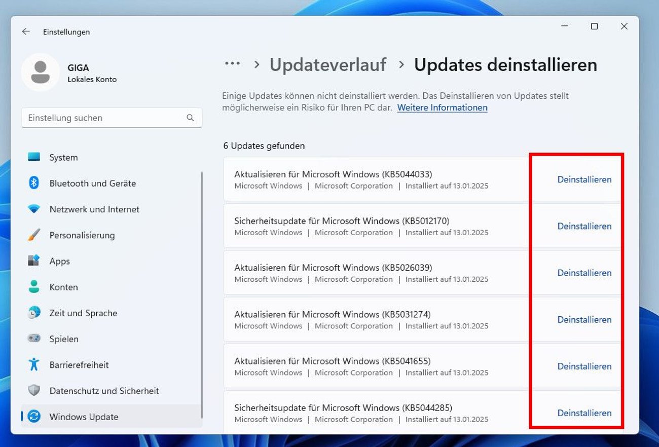Open the System settings section
Screen dimensions: 659x447
[x=63, y=157]
